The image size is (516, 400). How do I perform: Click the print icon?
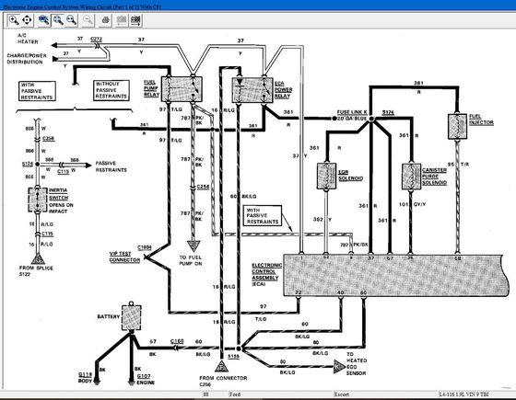click(x=105, y=20)
